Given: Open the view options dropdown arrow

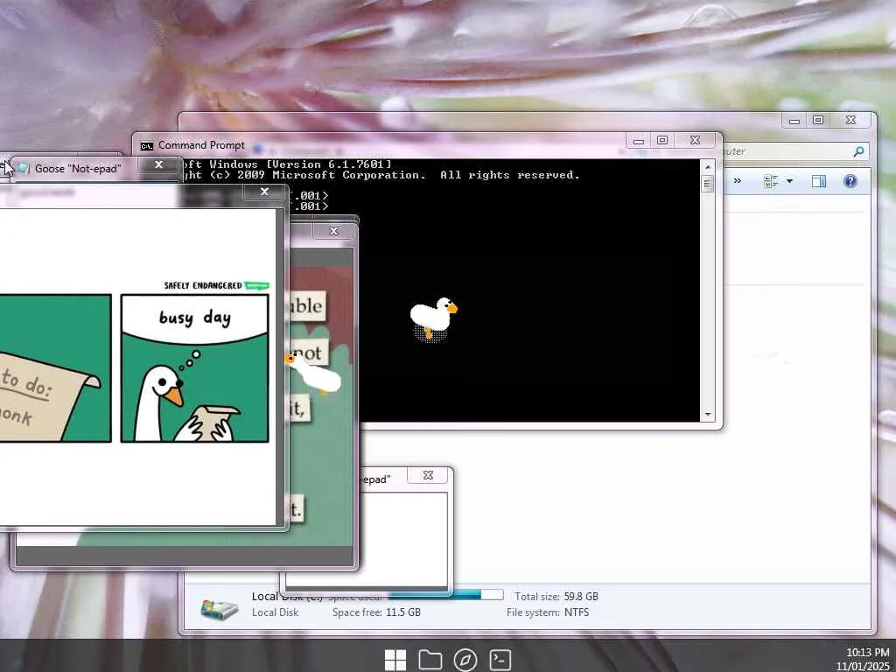Looking at the screenshot, I should click(x=790, y=182).
